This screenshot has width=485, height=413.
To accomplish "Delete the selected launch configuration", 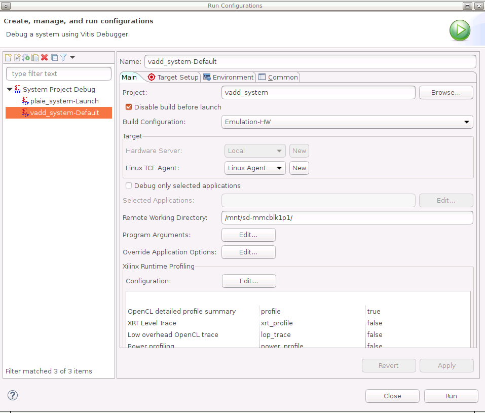I will pyautogui.click(x=45, y=58).
